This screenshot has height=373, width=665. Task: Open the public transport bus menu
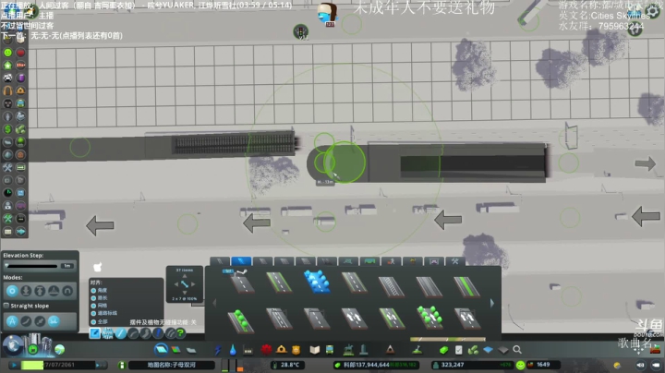[x=330, y=350]
